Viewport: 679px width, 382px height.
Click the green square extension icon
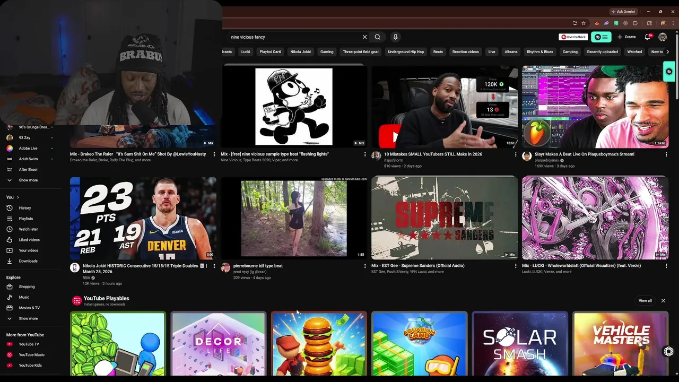point(616,23)
